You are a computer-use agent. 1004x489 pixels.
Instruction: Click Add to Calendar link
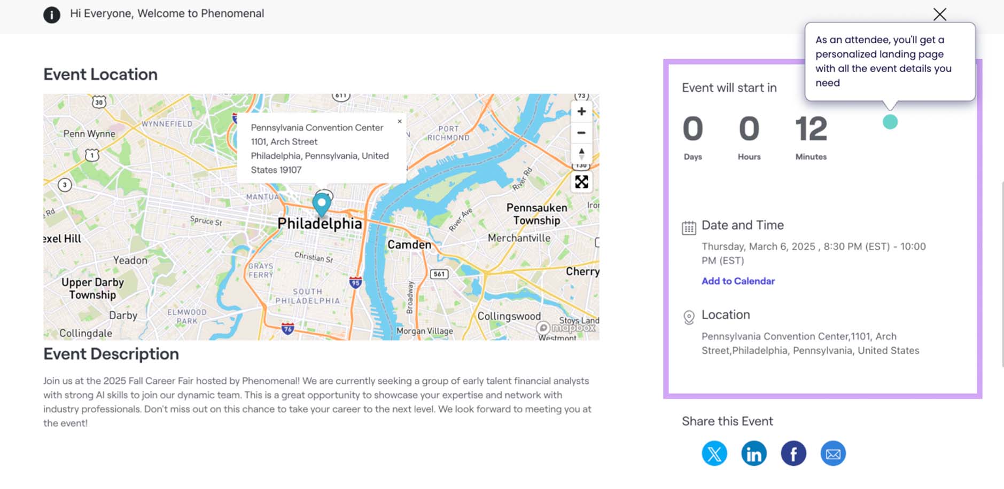click(x=738, y=281)
